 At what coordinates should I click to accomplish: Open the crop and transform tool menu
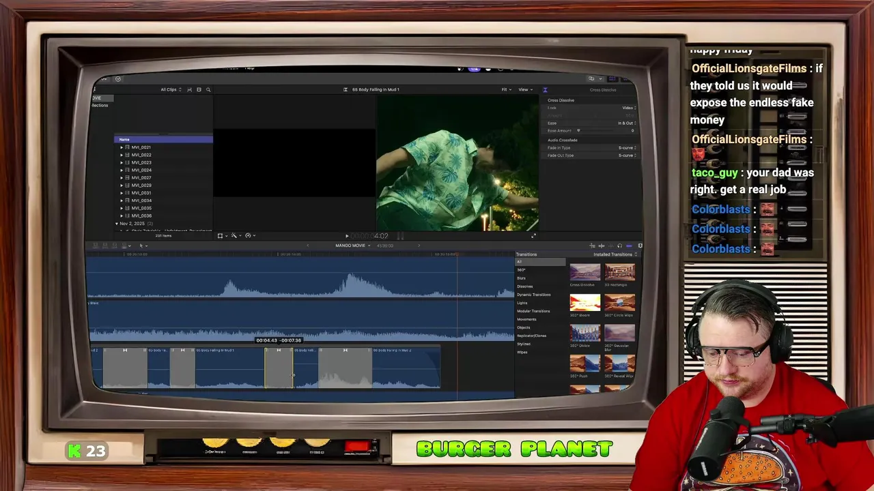point(221,235)
